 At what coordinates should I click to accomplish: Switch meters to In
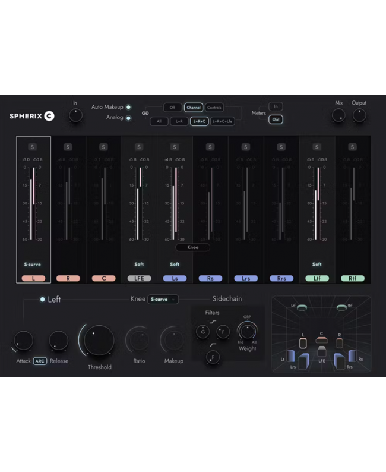coord(276,106)
